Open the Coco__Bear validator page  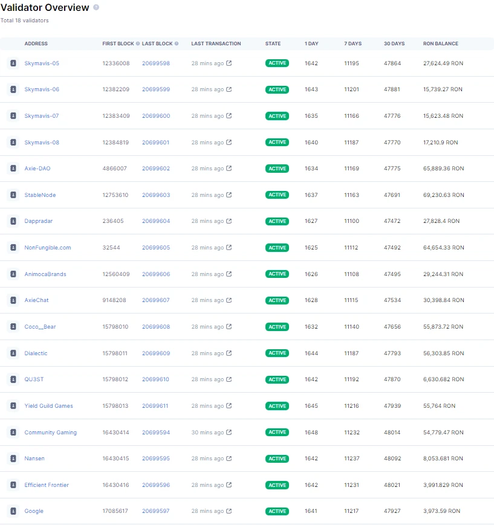click(40, 326)
